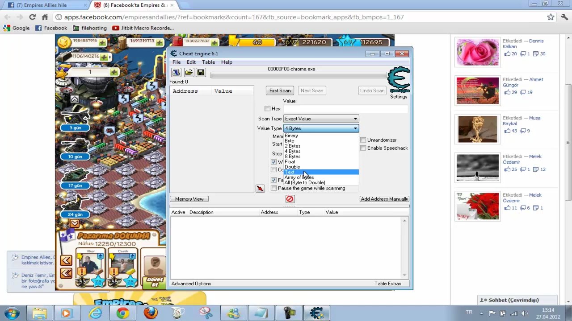Open Chrome from taskbar

(122, 313)
